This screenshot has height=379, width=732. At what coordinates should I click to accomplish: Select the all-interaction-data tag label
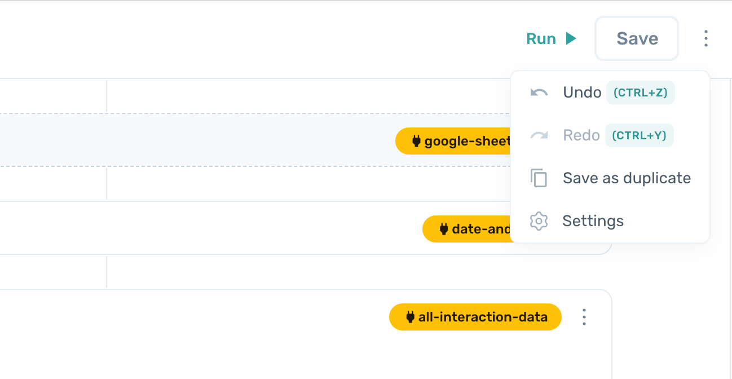[483, 317]
